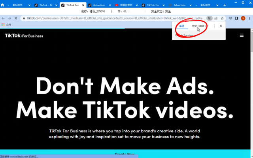Close the Google Translate popup
Image resolution: width=253 pixels, height=158 pixels.
click(x=221, y=26)
